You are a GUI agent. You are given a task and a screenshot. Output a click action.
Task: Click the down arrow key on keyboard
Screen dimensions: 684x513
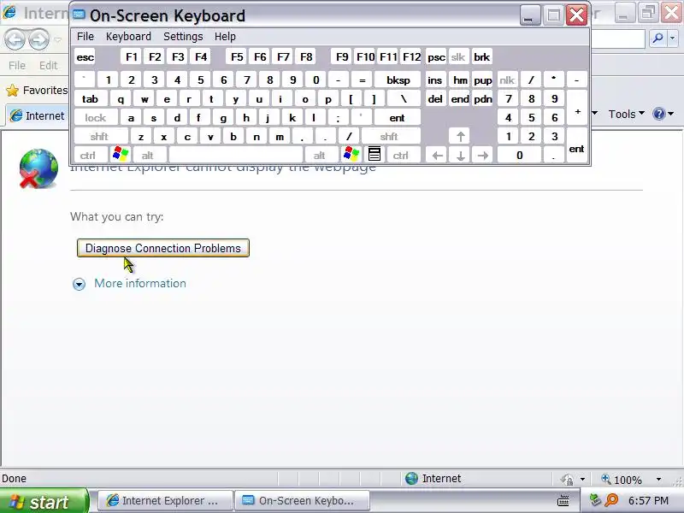(460, 156)
